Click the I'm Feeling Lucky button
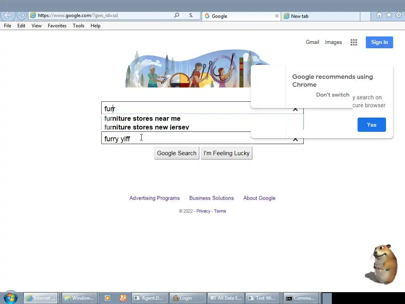This screenshot has width=405, height=304. click(x=227, y=153)
